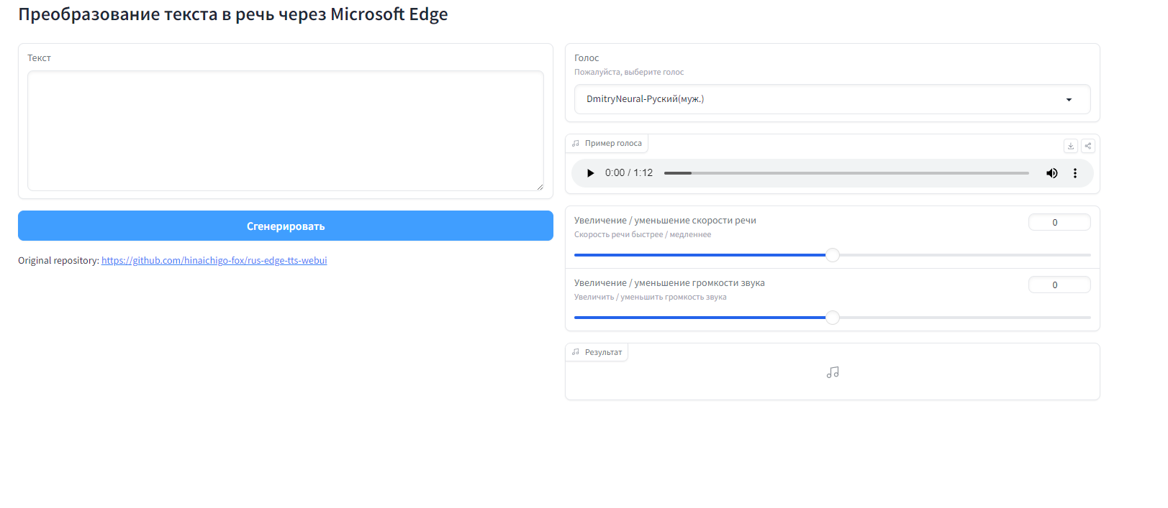Focus the sound volume number field
Viewport: 1168px width, 508px height.
[x=1059, y=285]
